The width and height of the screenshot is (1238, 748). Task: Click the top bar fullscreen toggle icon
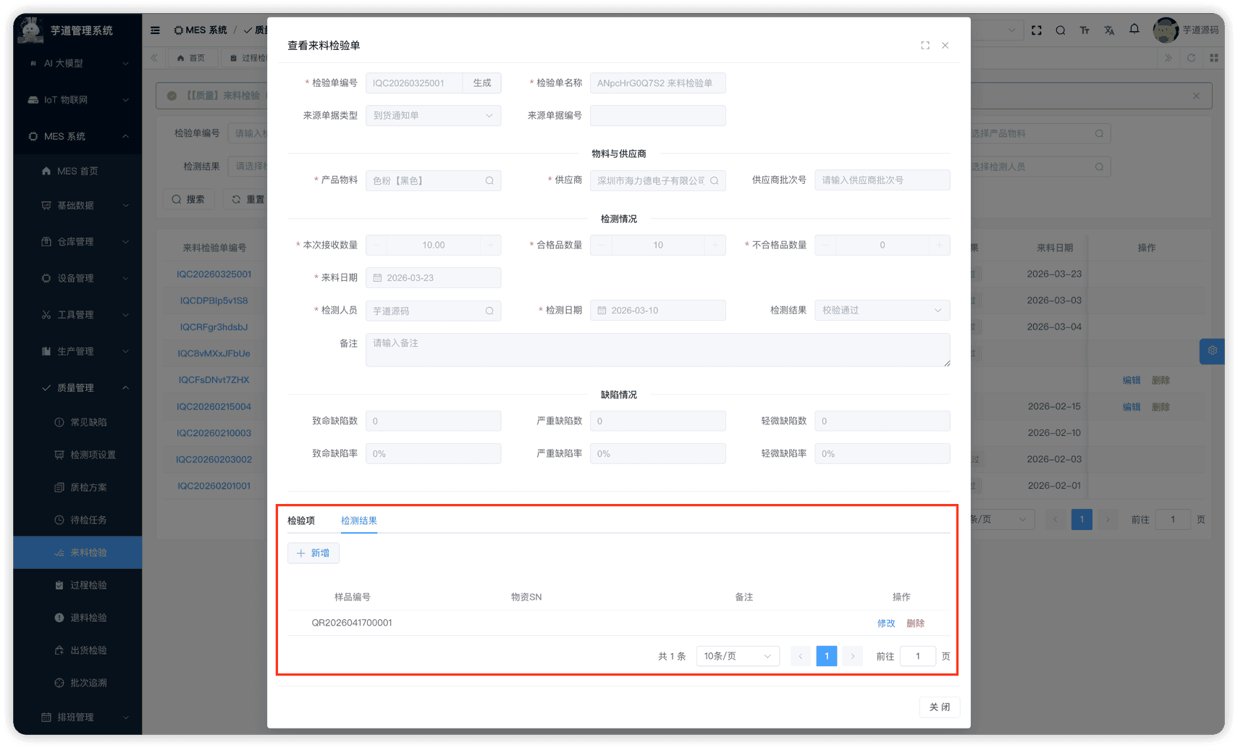(1036, 30)
